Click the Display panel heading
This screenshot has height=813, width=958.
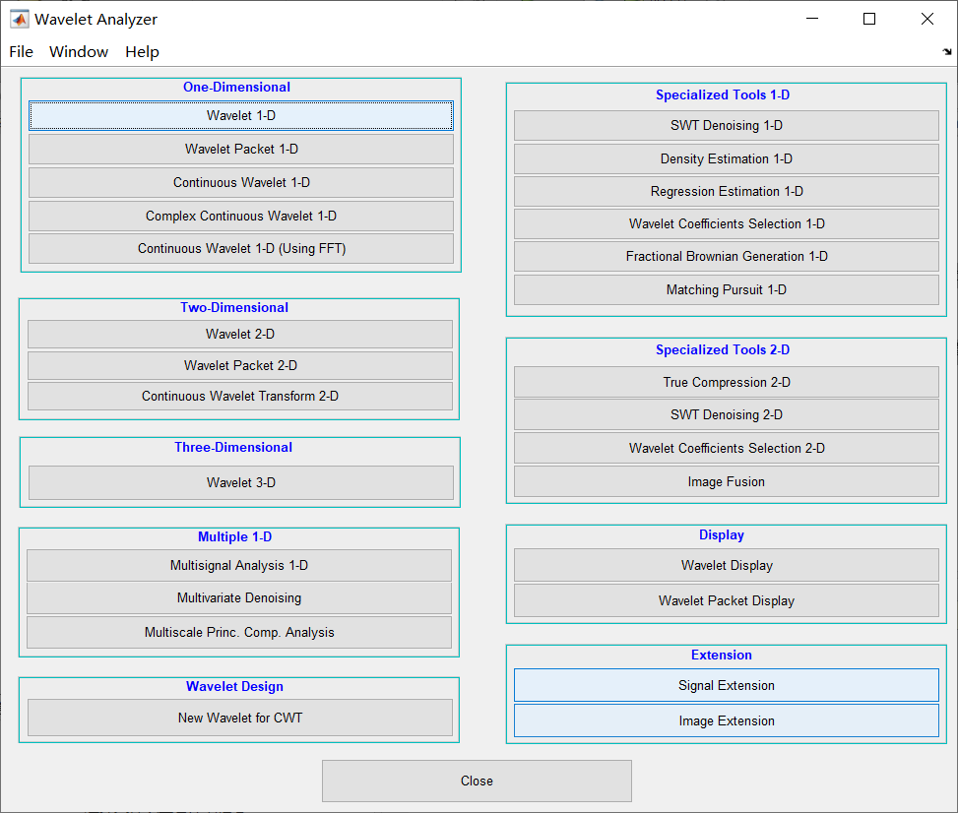722,535
